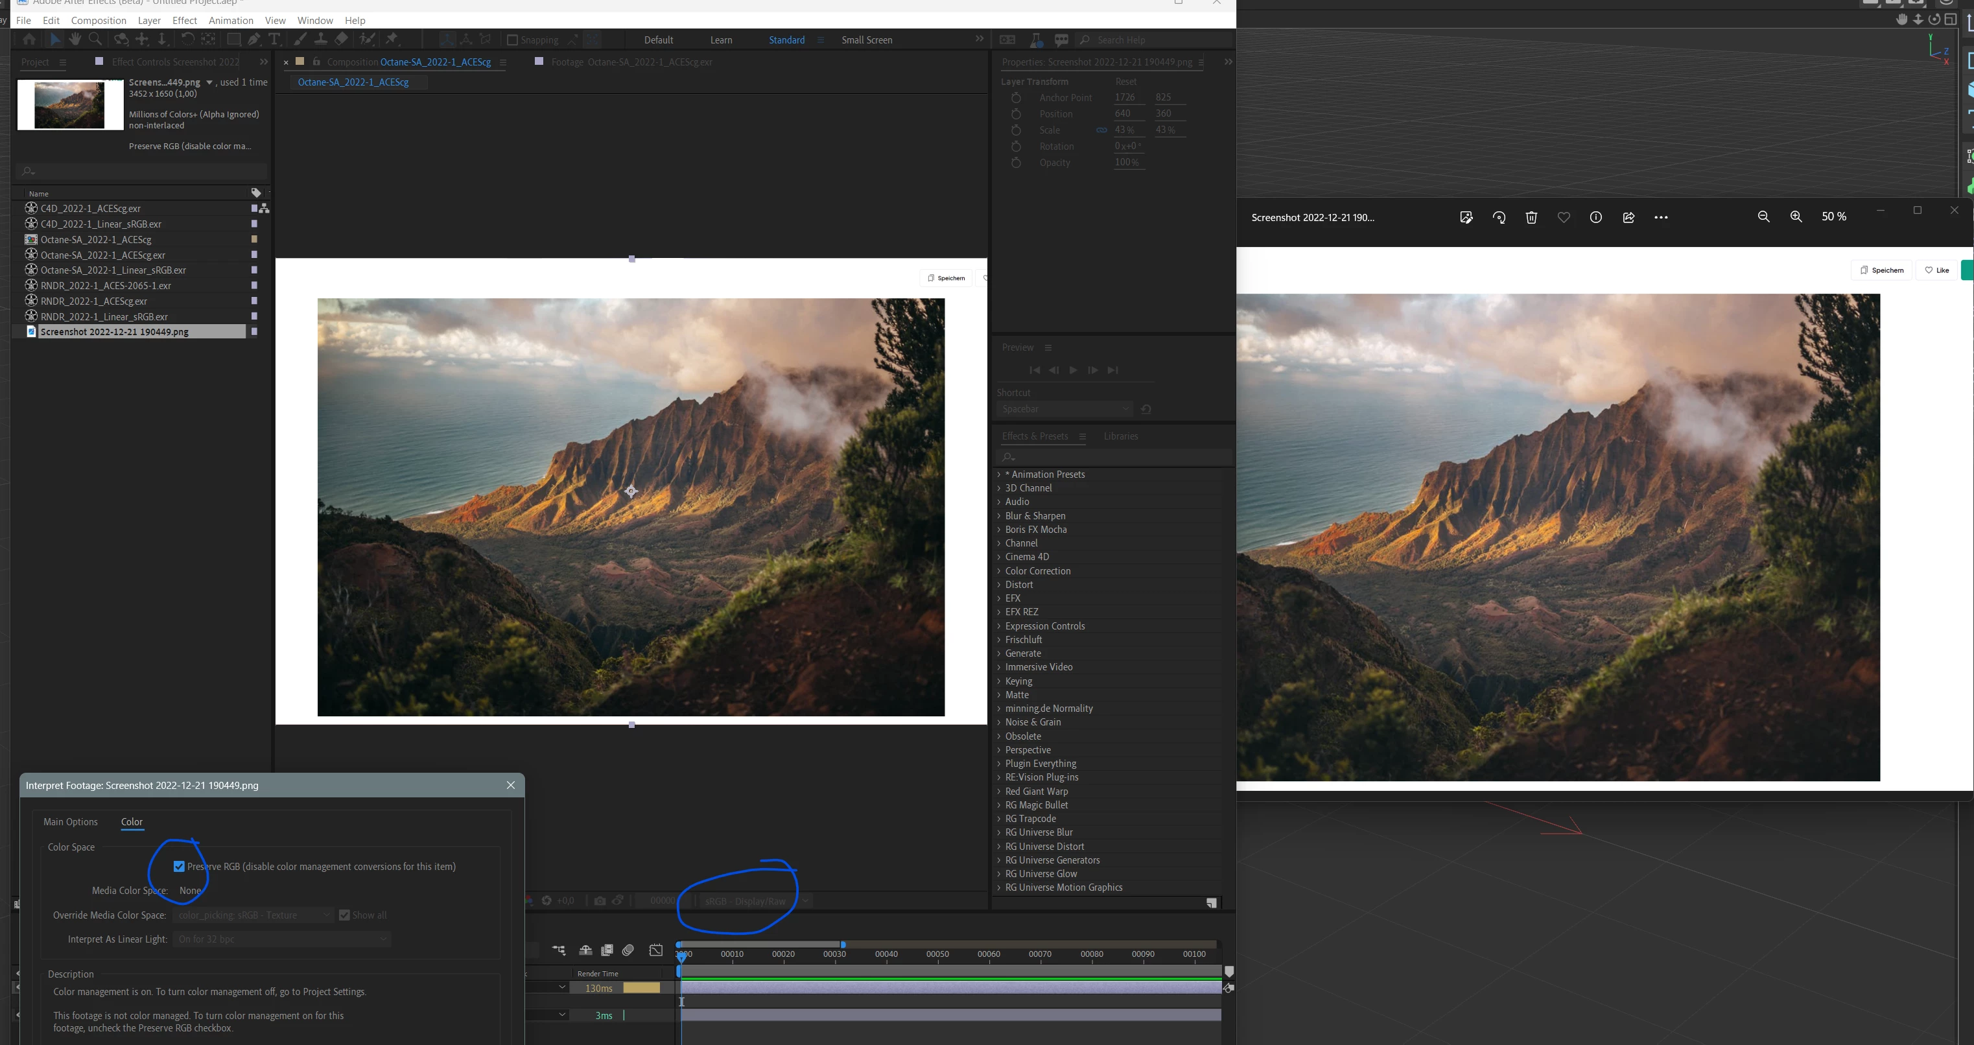Toggle the Scale constrain proportions link
Image resolution: width=1974 pixels, height=1045 pixels.
pos(1101,130)
